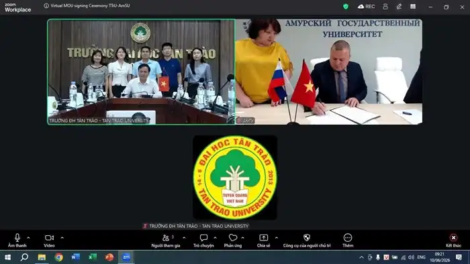Click the red V tray icon

386,257
